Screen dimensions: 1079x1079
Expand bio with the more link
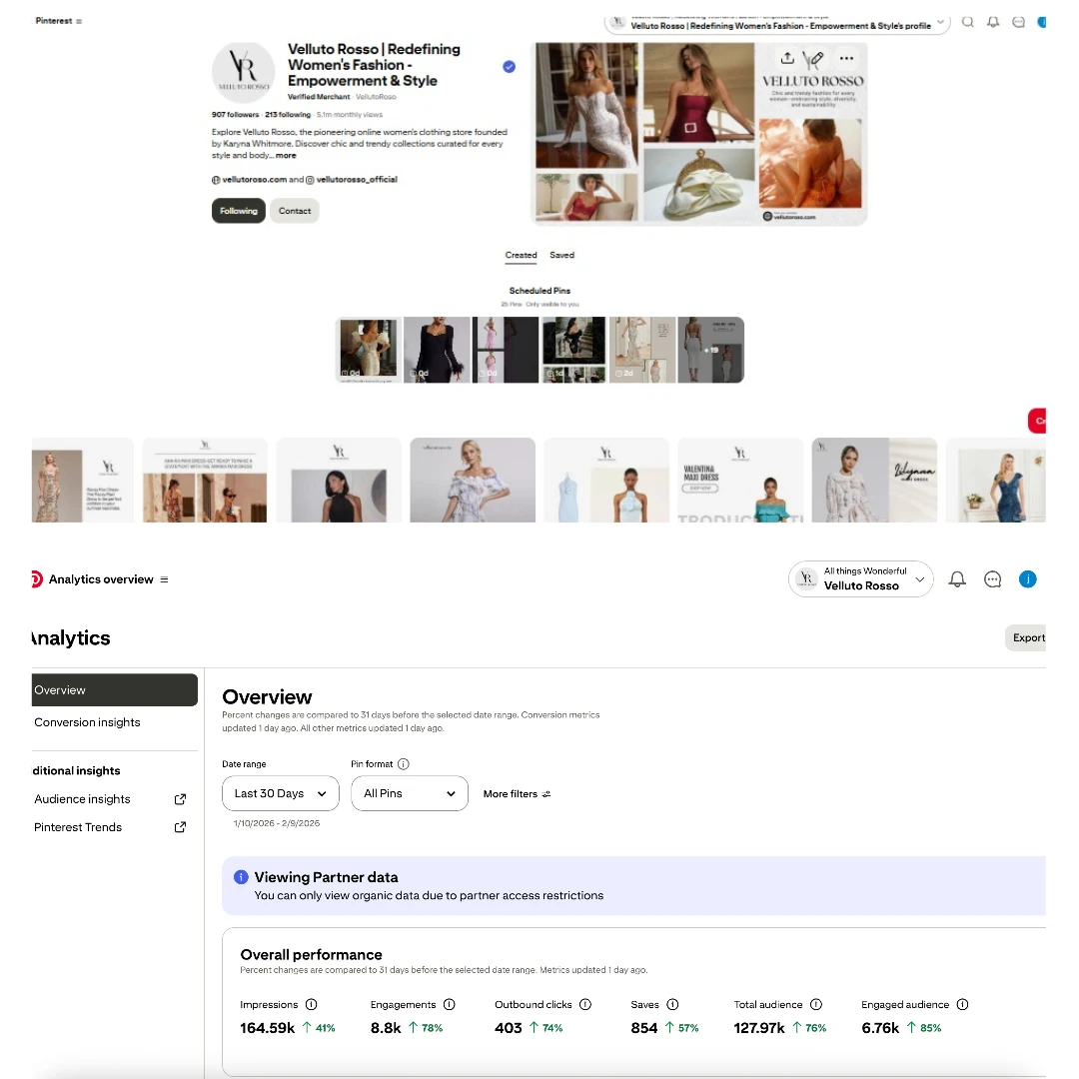coord(286,156)
